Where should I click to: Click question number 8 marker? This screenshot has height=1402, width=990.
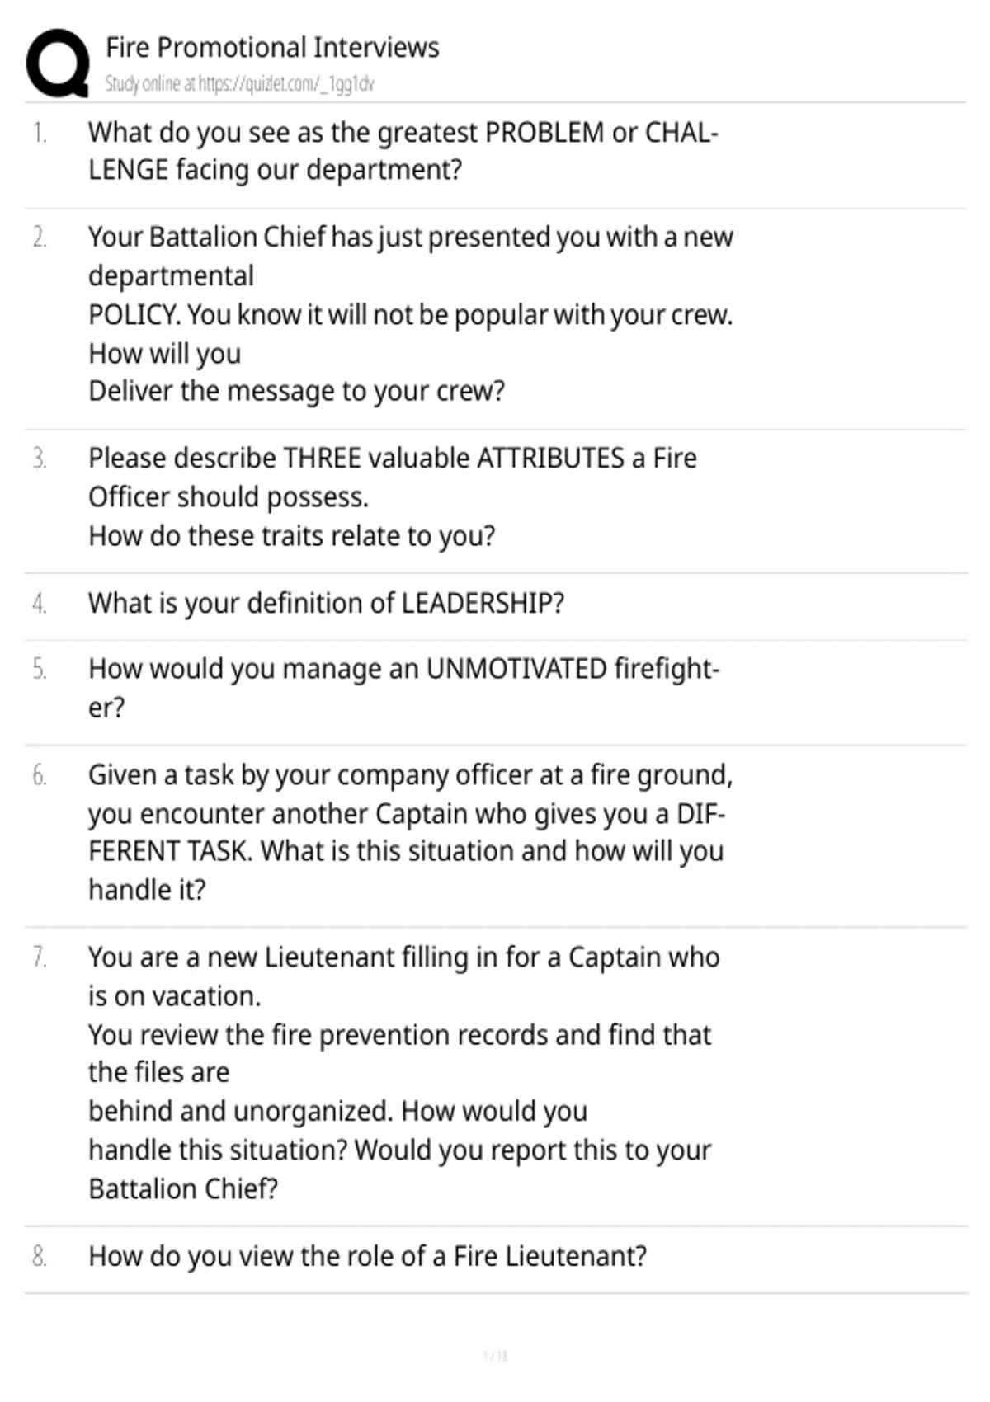pyautogui.click(x=39, y=1256)
